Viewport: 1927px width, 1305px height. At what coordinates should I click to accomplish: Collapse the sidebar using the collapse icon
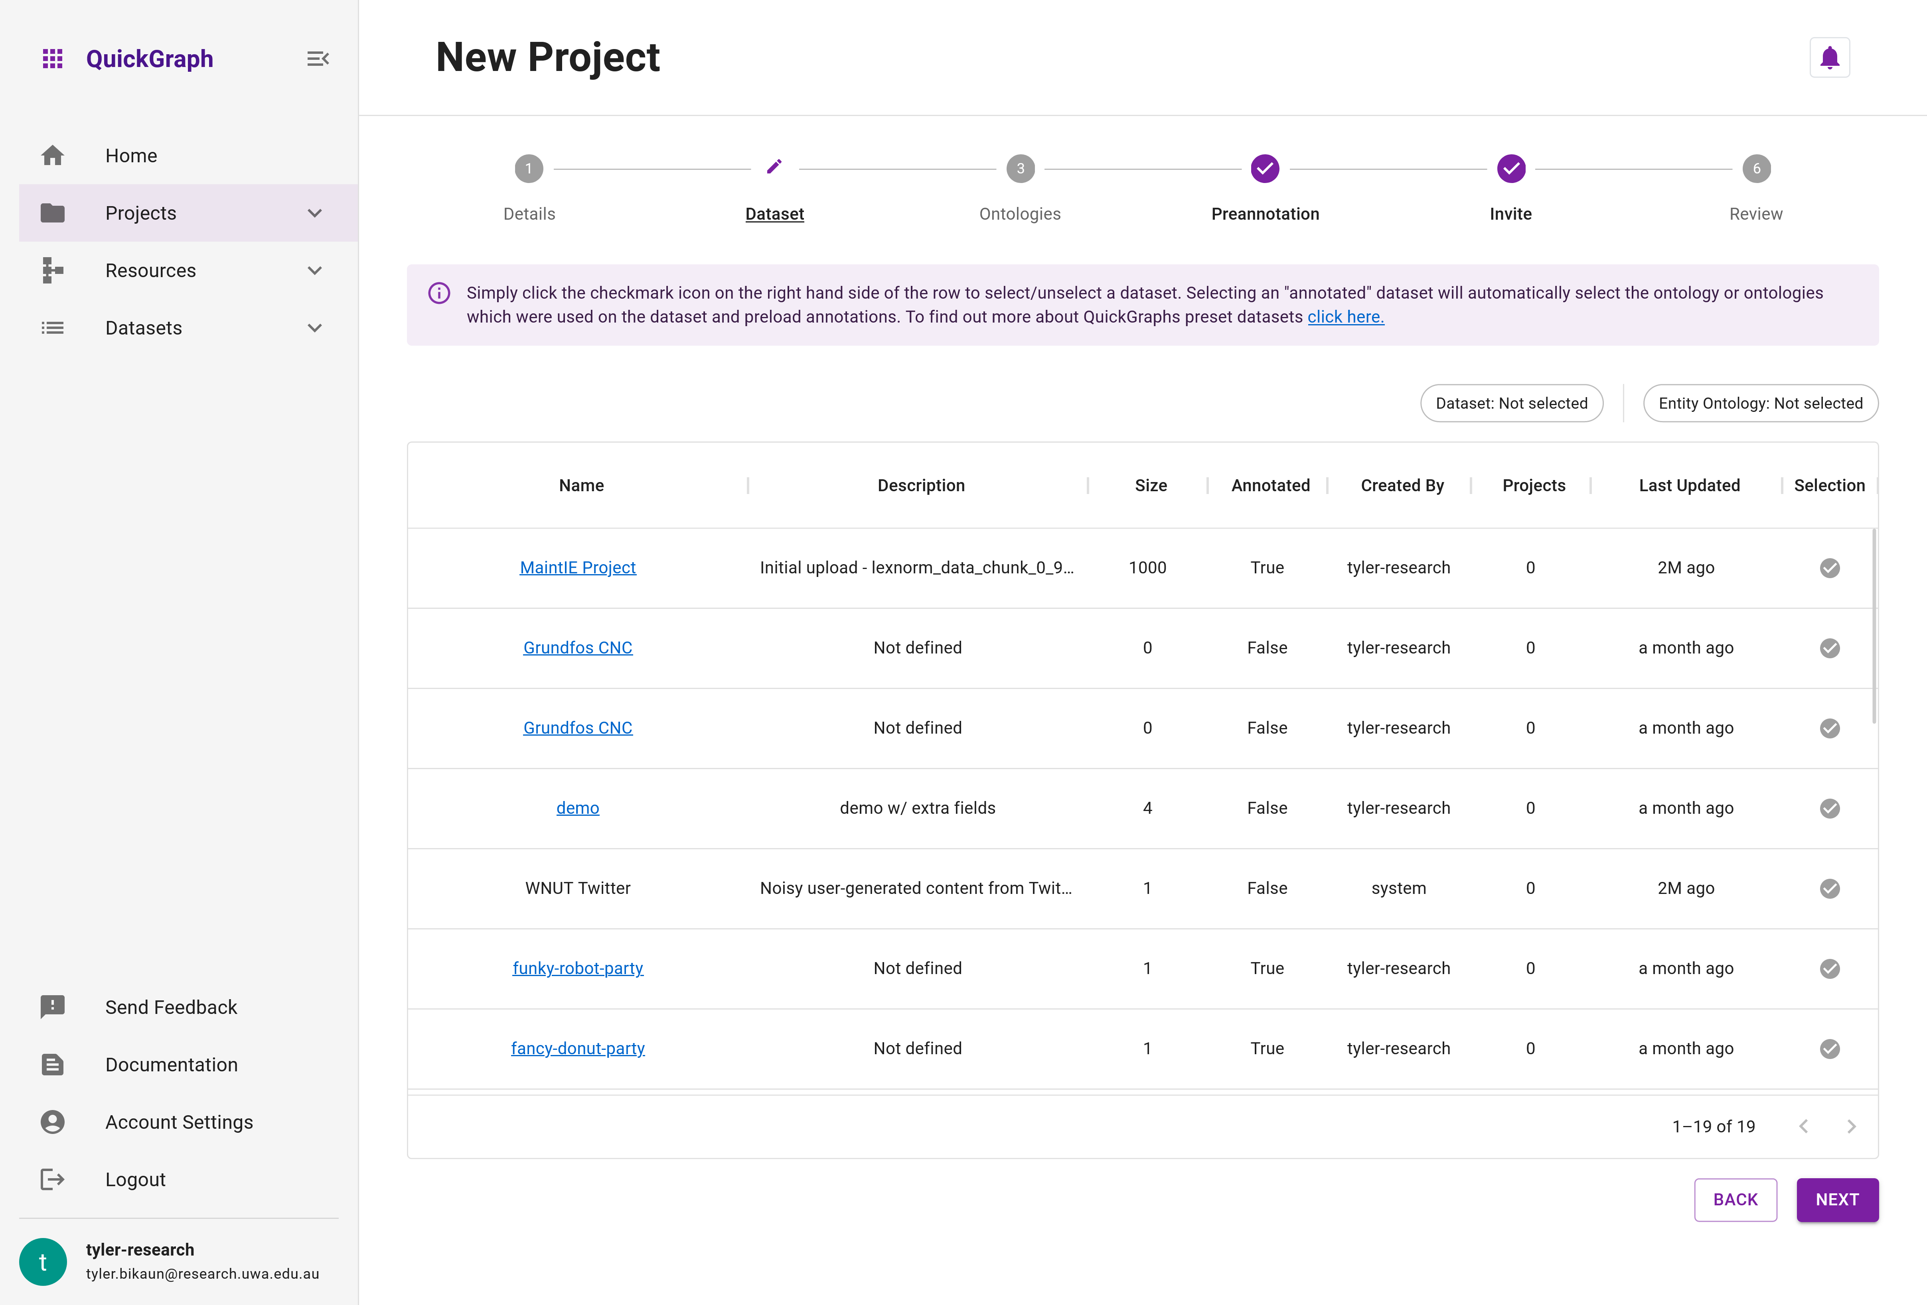(x=316, y=58)
